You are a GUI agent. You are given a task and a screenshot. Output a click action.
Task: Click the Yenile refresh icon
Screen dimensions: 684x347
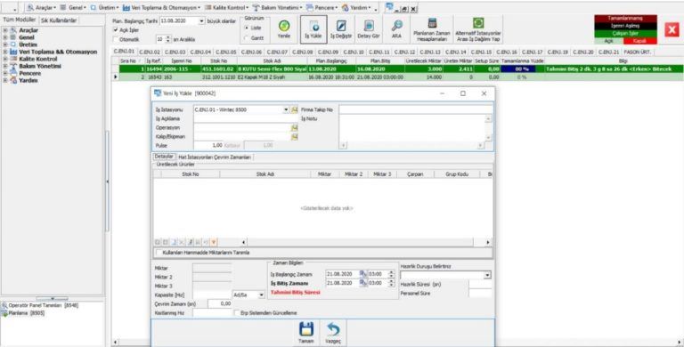click(284, 26)
